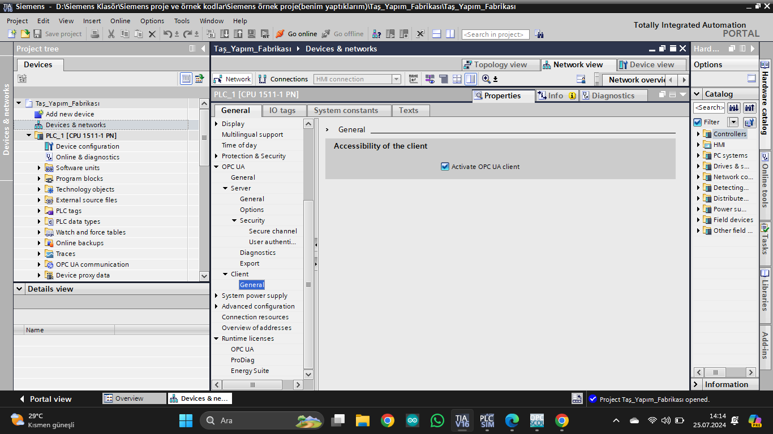This screenshot has height=434, width=773.
Task: Open WhatsApp from the taskbar
Action: coord(437,420)
